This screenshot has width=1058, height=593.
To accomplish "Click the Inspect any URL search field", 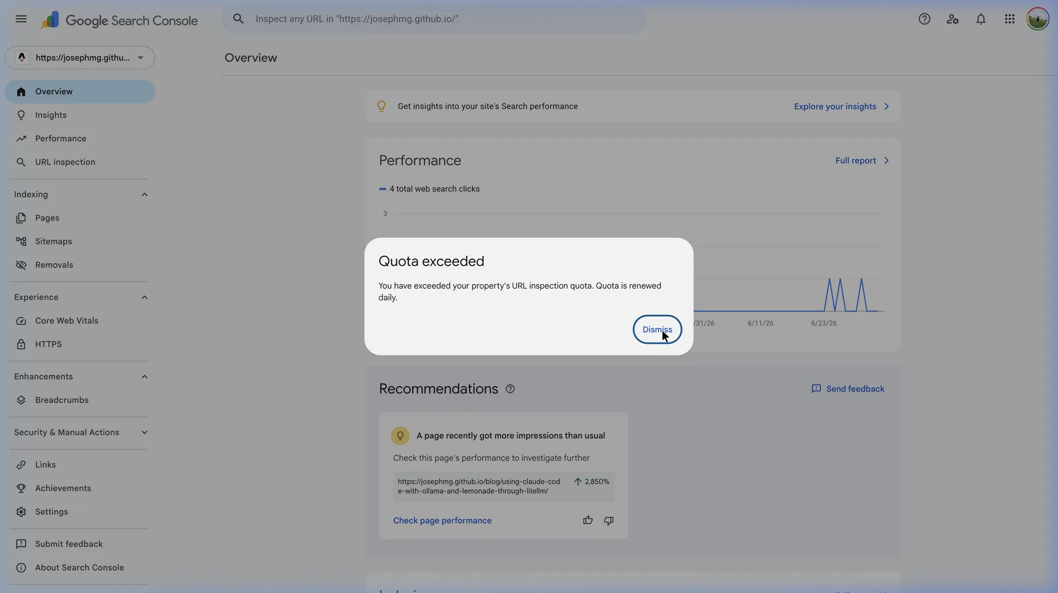I will pyautogui.click(x=433, y=19).
